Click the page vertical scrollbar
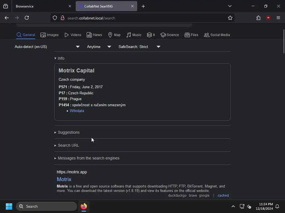The height and width of the screenshot is (213, 285). [x=284, y=41]
